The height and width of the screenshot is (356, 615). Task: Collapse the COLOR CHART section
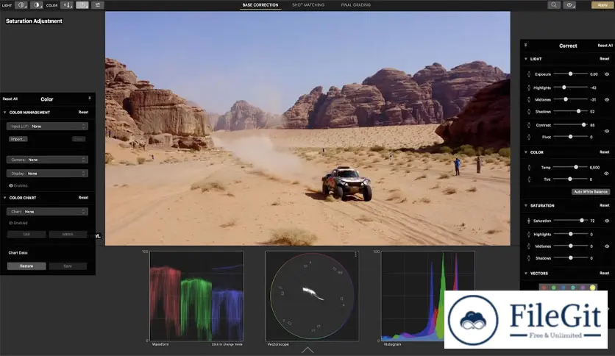4,198
